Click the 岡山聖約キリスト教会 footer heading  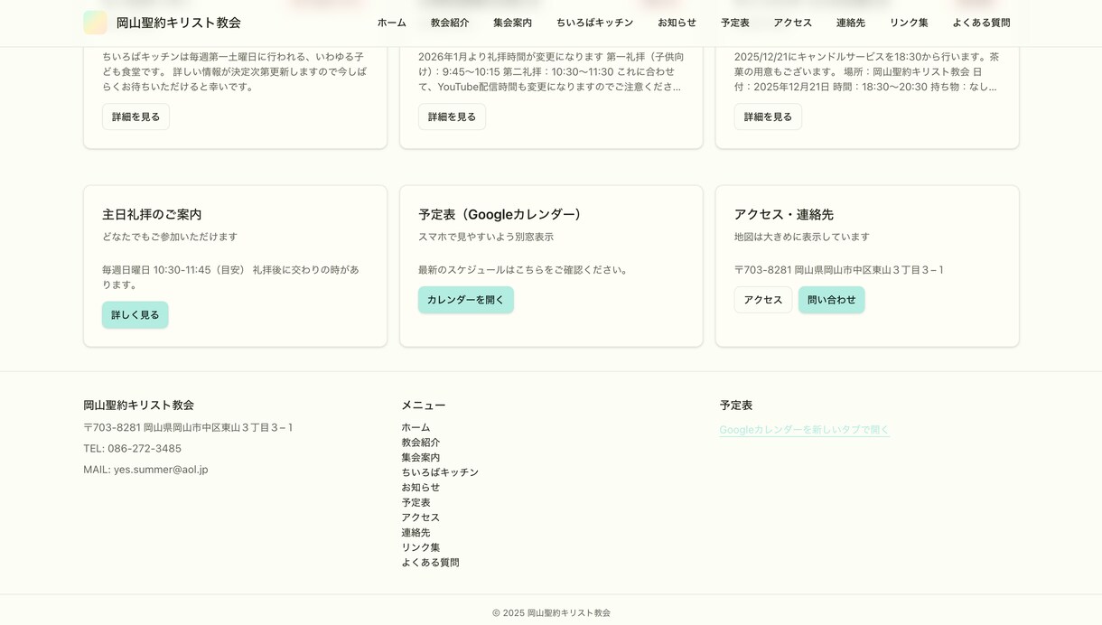pyautogui.click(x=139, y=406)
